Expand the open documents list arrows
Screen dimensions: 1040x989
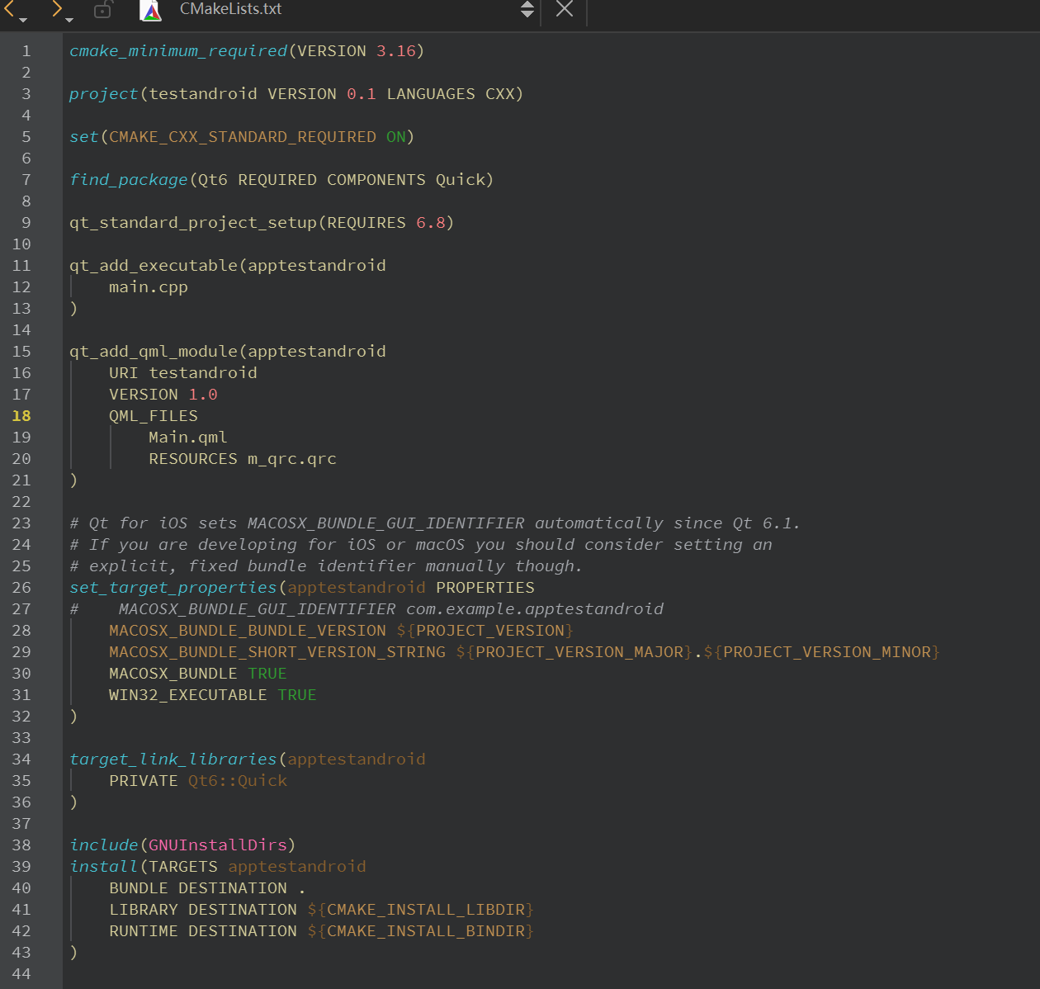(x=527, y=9)
